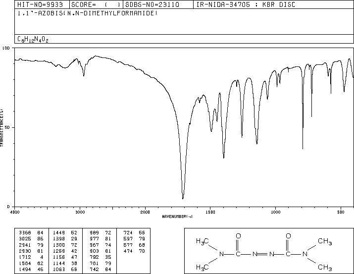Click the 0 label on transmittance axis
This screenshot has height=274, width=354.
coord(8,207)
